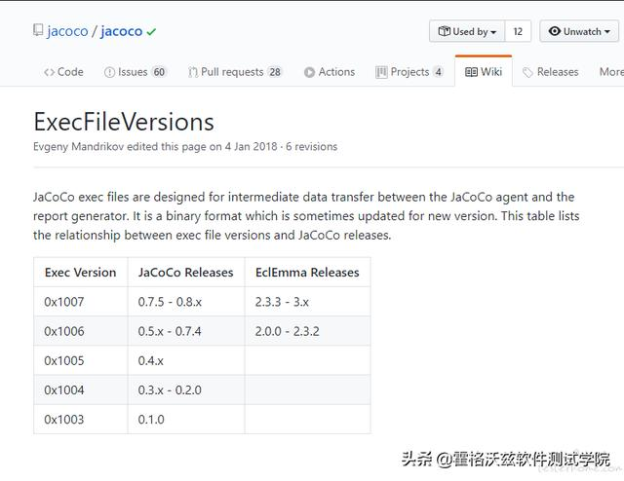Click the Actions play icon
The height and width of the screenshot is (481, 624).
click(x=309, y=72)
